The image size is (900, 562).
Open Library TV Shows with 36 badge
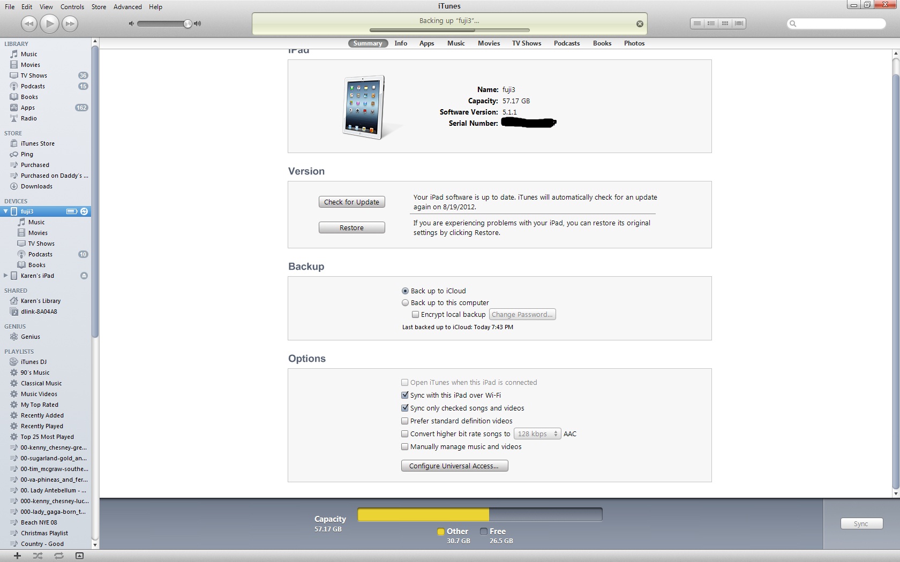(46, 75)
